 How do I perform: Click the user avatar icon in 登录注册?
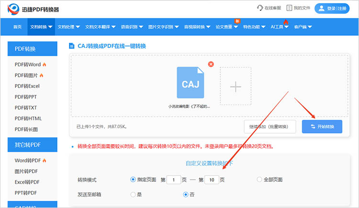[x=322, y=9]
